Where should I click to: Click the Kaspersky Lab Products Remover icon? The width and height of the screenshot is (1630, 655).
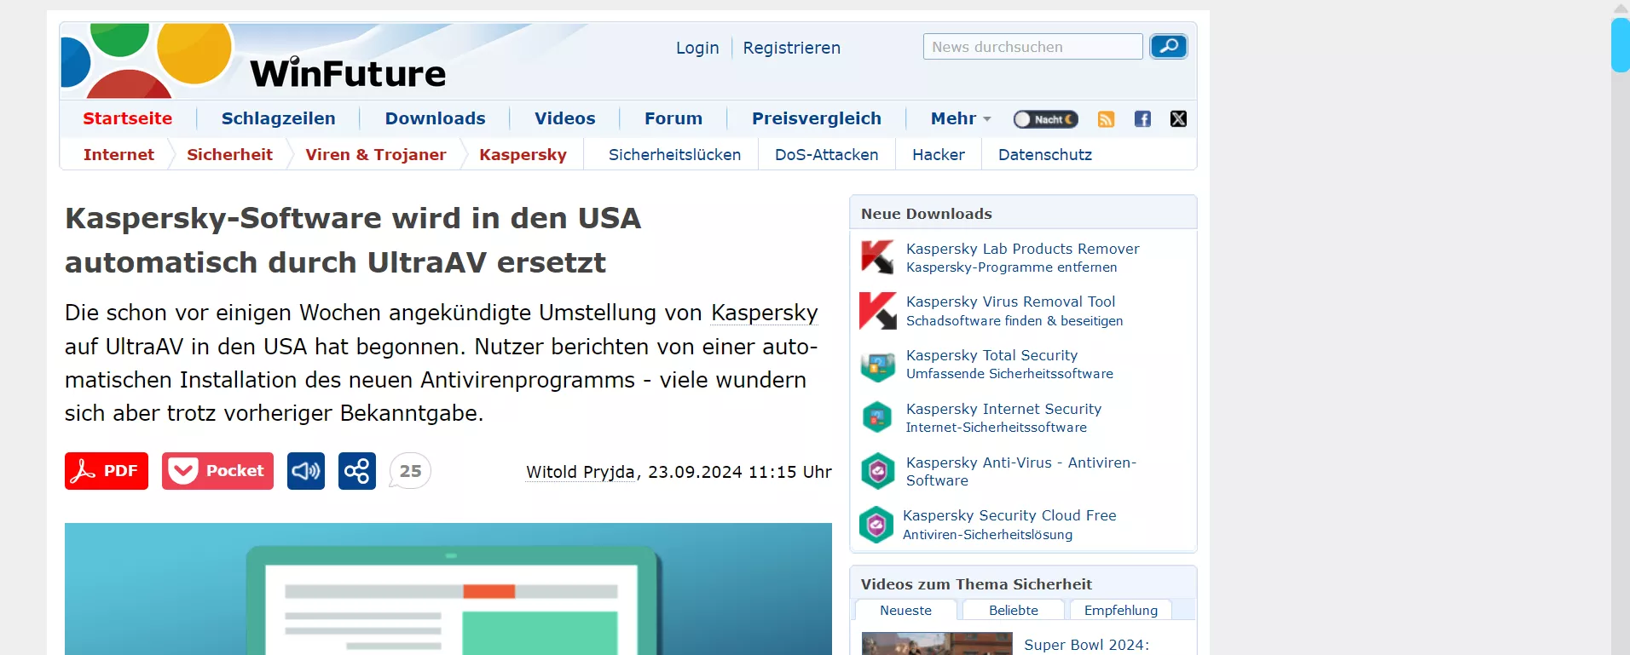pos(877,257)
